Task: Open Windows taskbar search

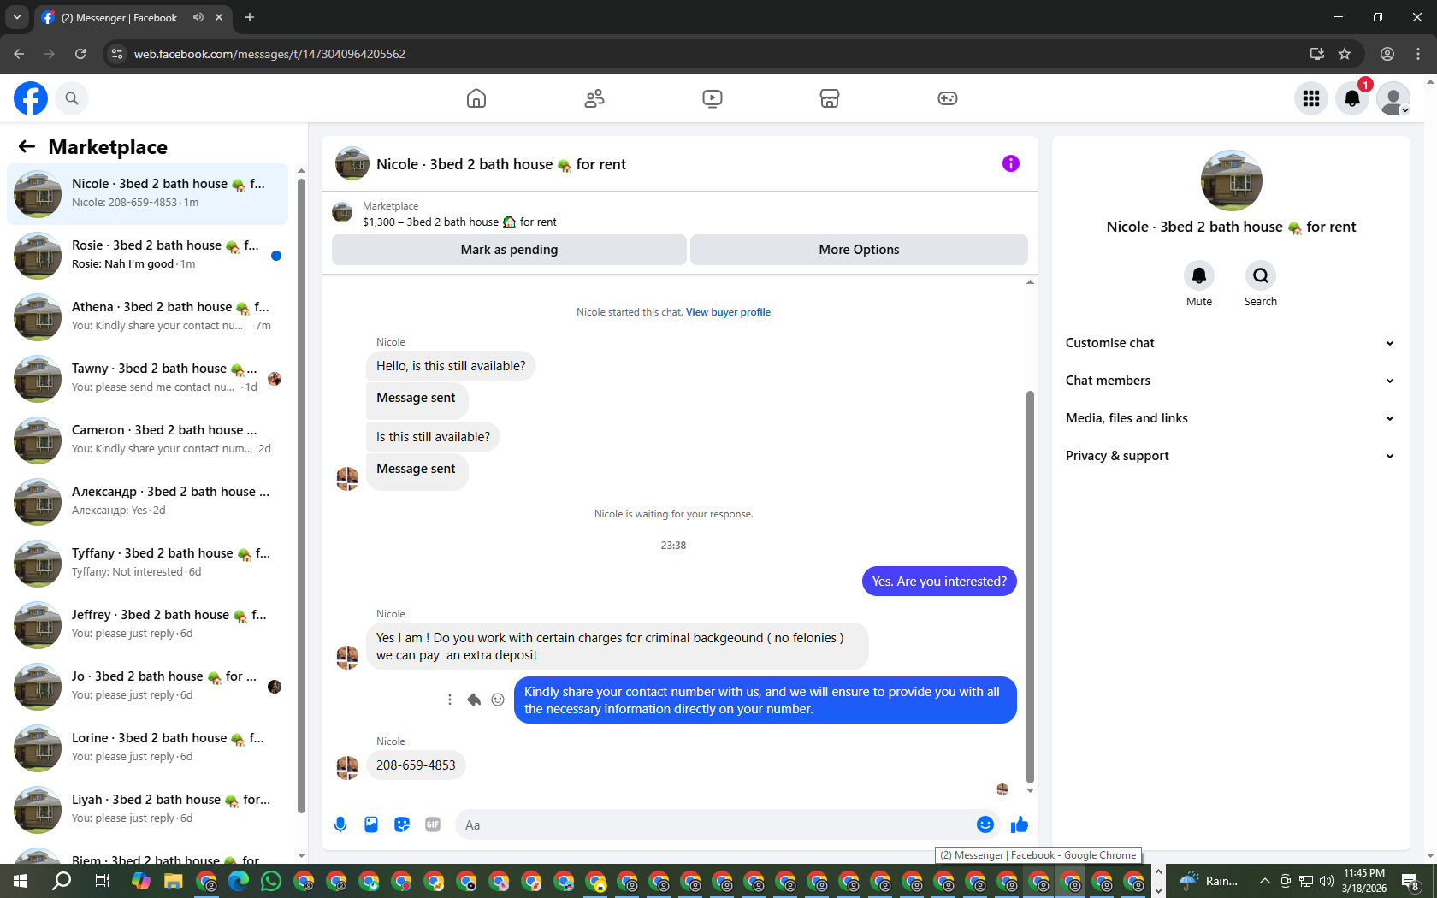Action: tap(62, 881)
